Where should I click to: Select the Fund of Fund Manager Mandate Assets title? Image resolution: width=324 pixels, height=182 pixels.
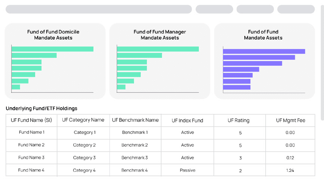[x=160, y=35]
